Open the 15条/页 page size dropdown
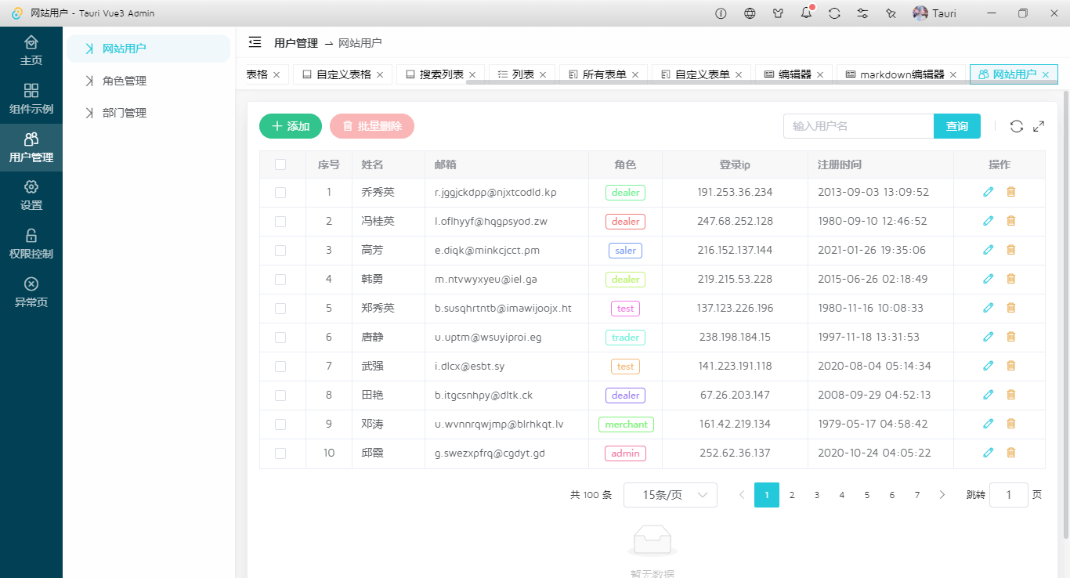The image size is (1070, 578). pyautogui.click(x=671, y=495)
